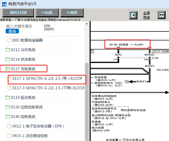Click the 104-26600 number text
169x141 pixels.
point(49,28)
